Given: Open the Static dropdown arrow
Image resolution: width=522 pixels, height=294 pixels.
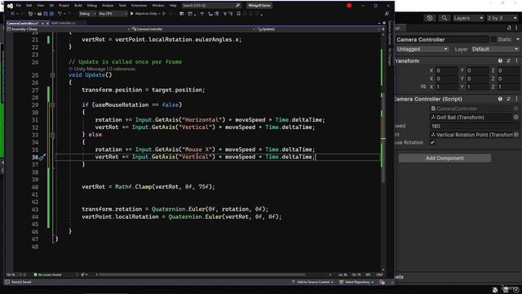Looking at the screenshot, I should [x=518, y=39].
